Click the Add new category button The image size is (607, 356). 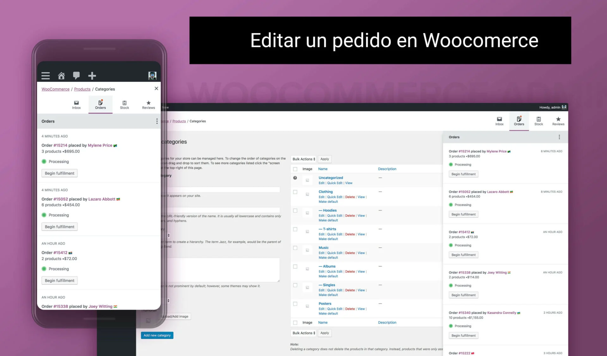157,335
